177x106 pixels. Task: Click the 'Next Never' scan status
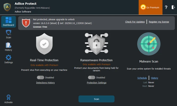pos(148,86)
